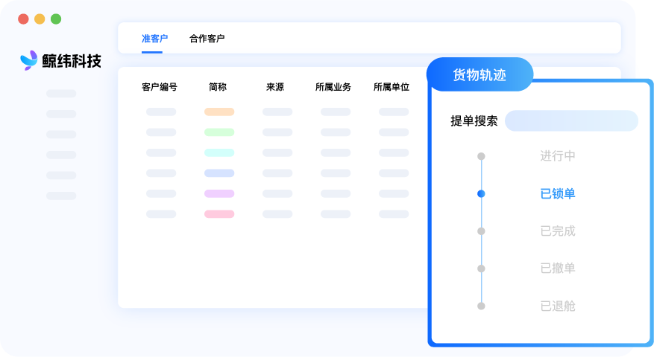Sort by 客户编号 column header
This screenshot has height=357, width=654.
pos(160,87)
